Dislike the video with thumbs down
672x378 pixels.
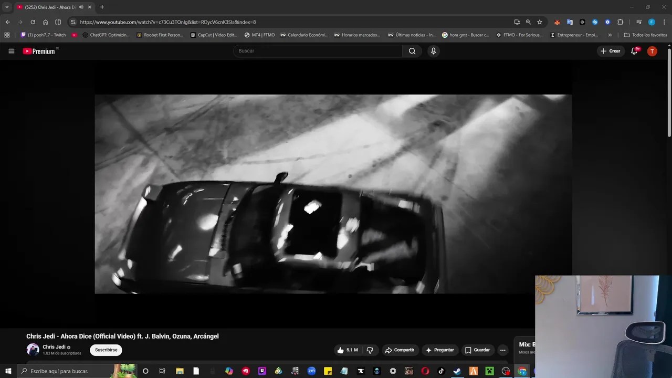tap(370, 350)
